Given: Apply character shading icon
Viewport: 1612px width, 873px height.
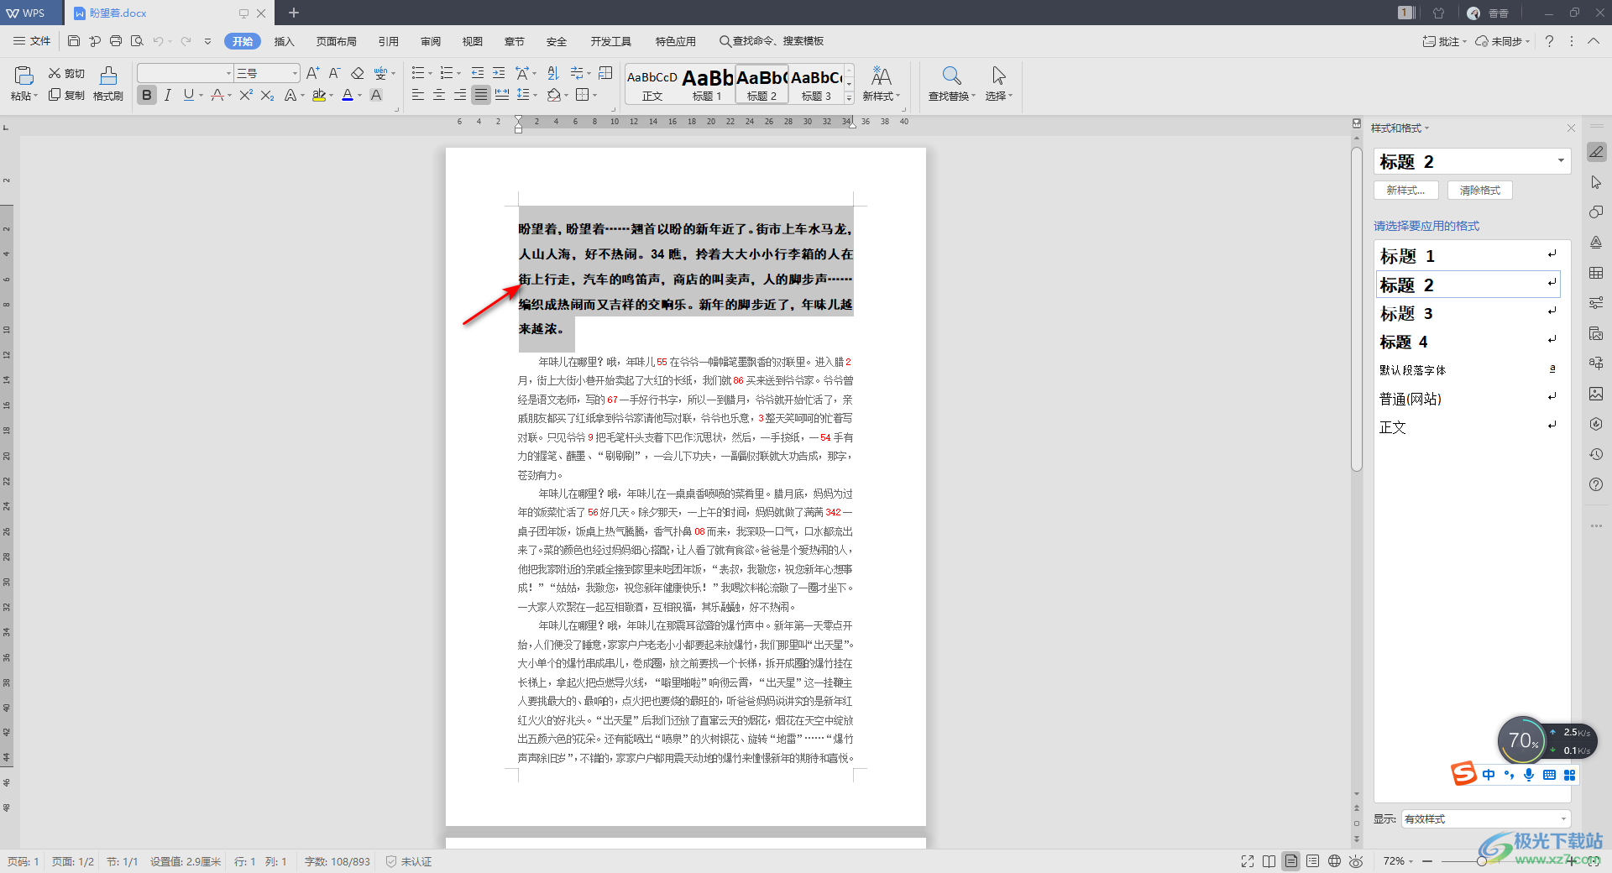Looking at the screenshot, I should coord(376,95).
